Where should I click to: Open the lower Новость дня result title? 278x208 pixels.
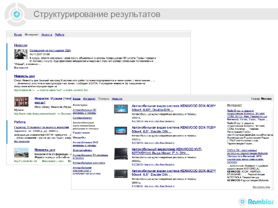pos(45,150)
